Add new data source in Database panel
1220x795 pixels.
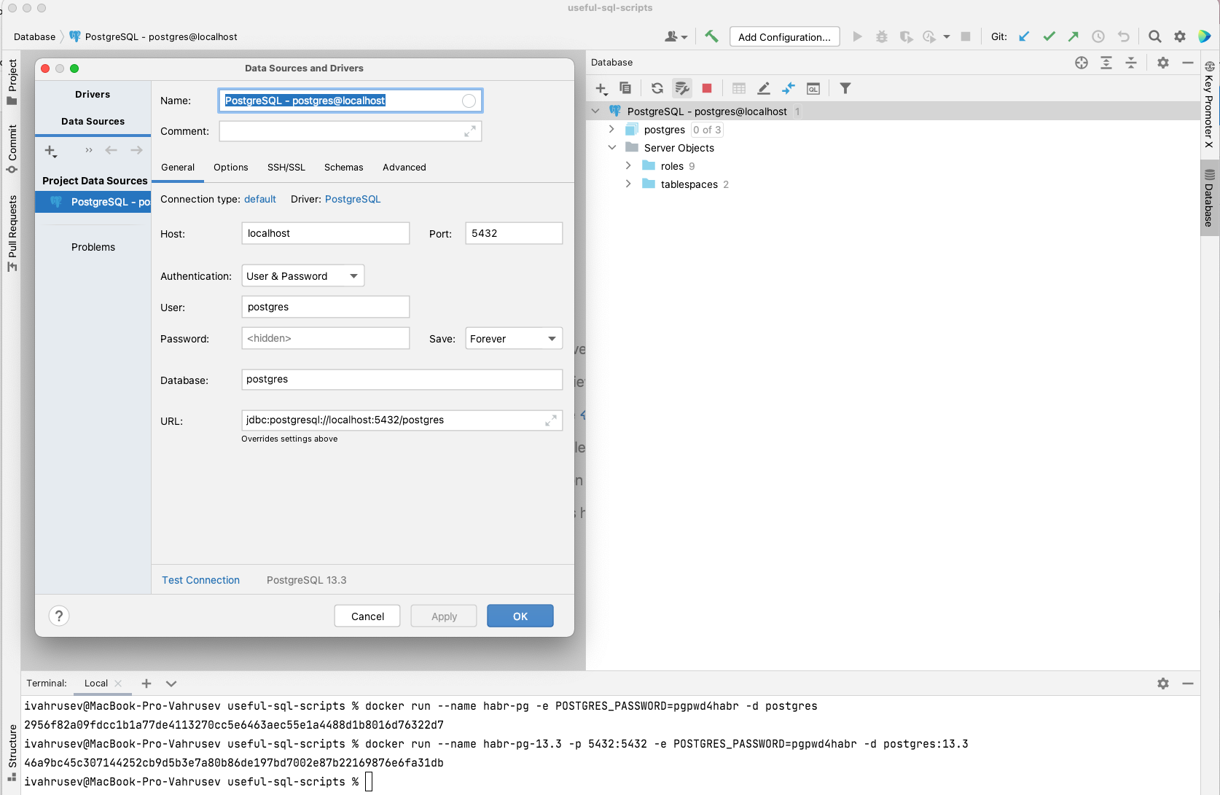click(601, 88)
